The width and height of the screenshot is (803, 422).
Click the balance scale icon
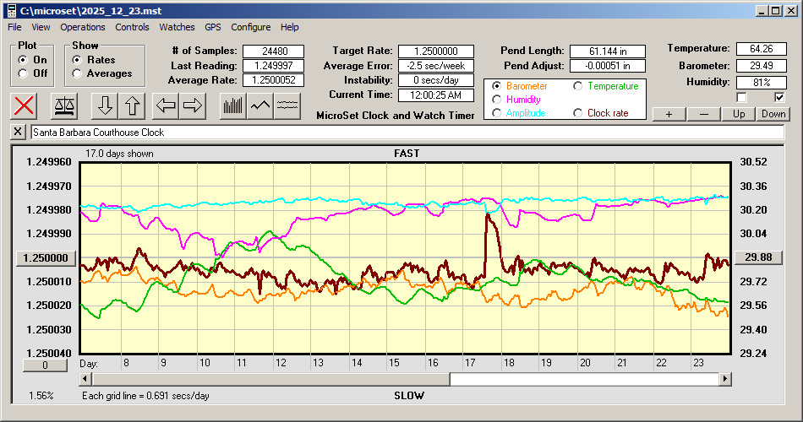coord(64,105)
